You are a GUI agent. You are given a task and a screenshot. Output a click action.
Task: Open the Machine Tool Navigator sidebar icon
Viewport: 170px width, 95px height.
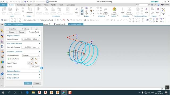[x=2, y=52]
